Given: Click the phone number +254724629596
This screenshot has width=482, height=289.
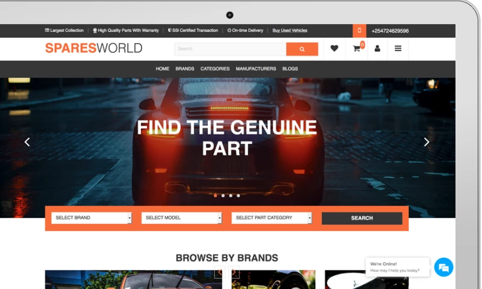Looking at the screenshot, I should click(x=390, y=31).
